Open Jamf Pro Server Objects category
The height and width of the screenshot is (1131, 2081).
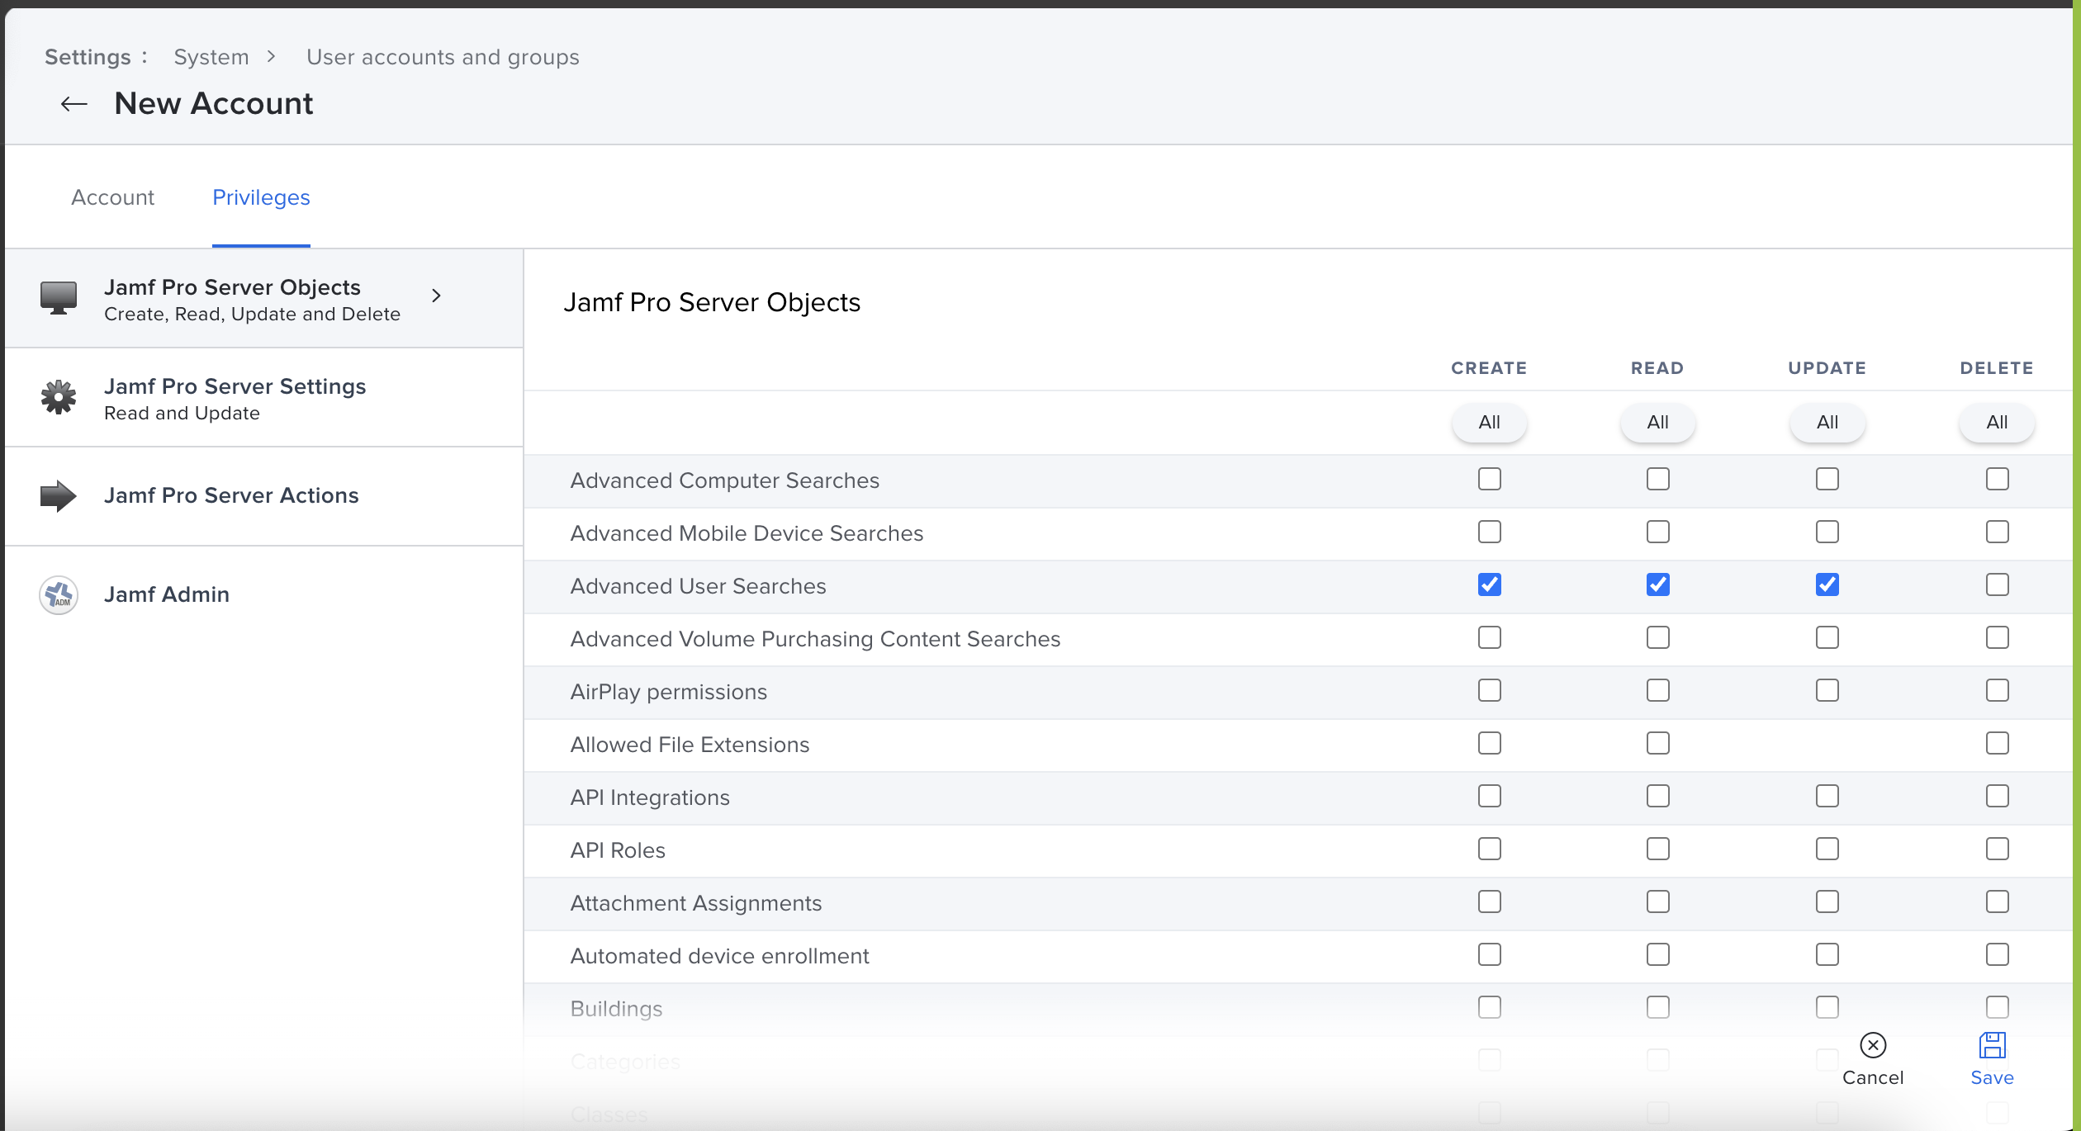click(264, 298)
